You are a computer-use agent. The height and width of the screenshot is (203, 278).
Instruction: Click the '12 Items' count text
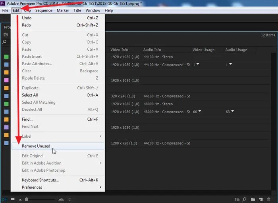(x=268, y=35)
